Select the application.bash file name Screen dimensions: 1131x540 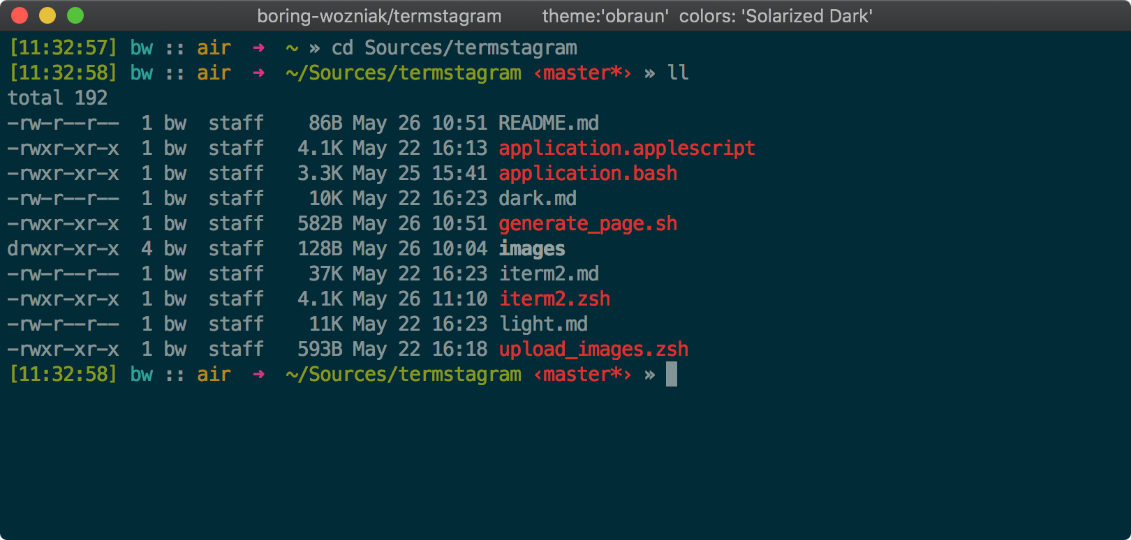click(x=587, y=174)
